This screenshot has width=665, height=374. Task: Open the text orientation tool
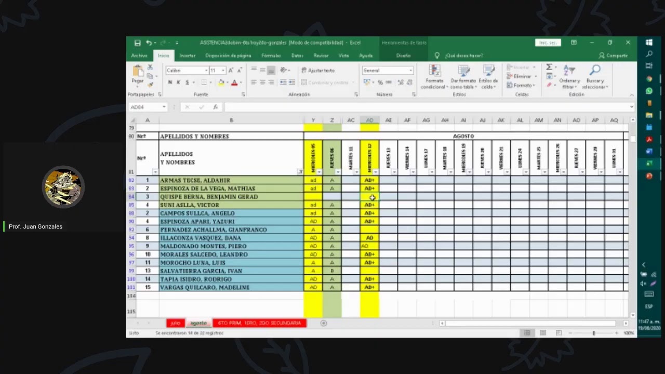click(284, 70)
